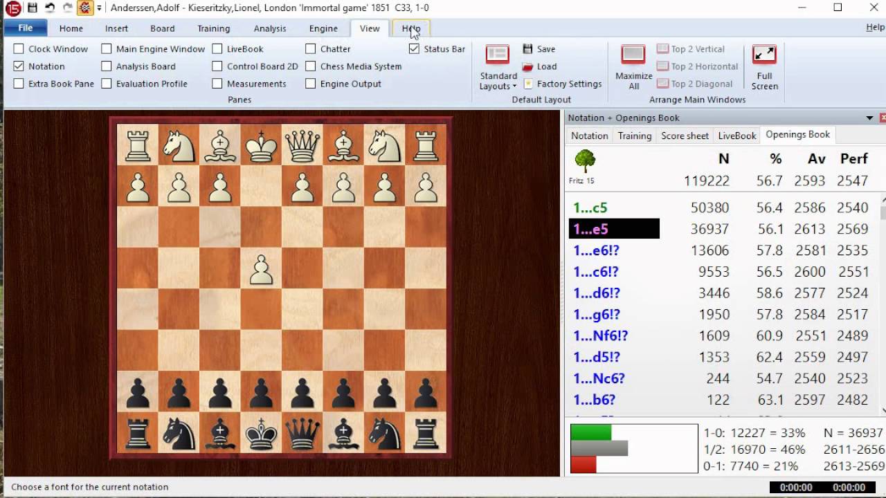The width and height of the screenshot is (886, 498).
Task: Switch to the LiveBook tab in notation pane
Action: point(736,136)
